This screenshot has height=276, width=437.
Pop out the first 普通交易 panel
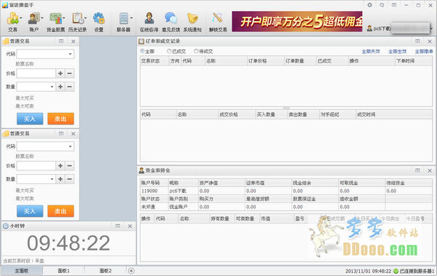[61, 41]
